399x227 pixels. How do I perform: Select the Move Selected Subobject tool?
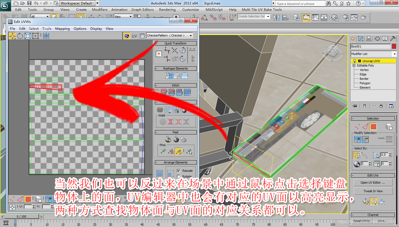12,36
